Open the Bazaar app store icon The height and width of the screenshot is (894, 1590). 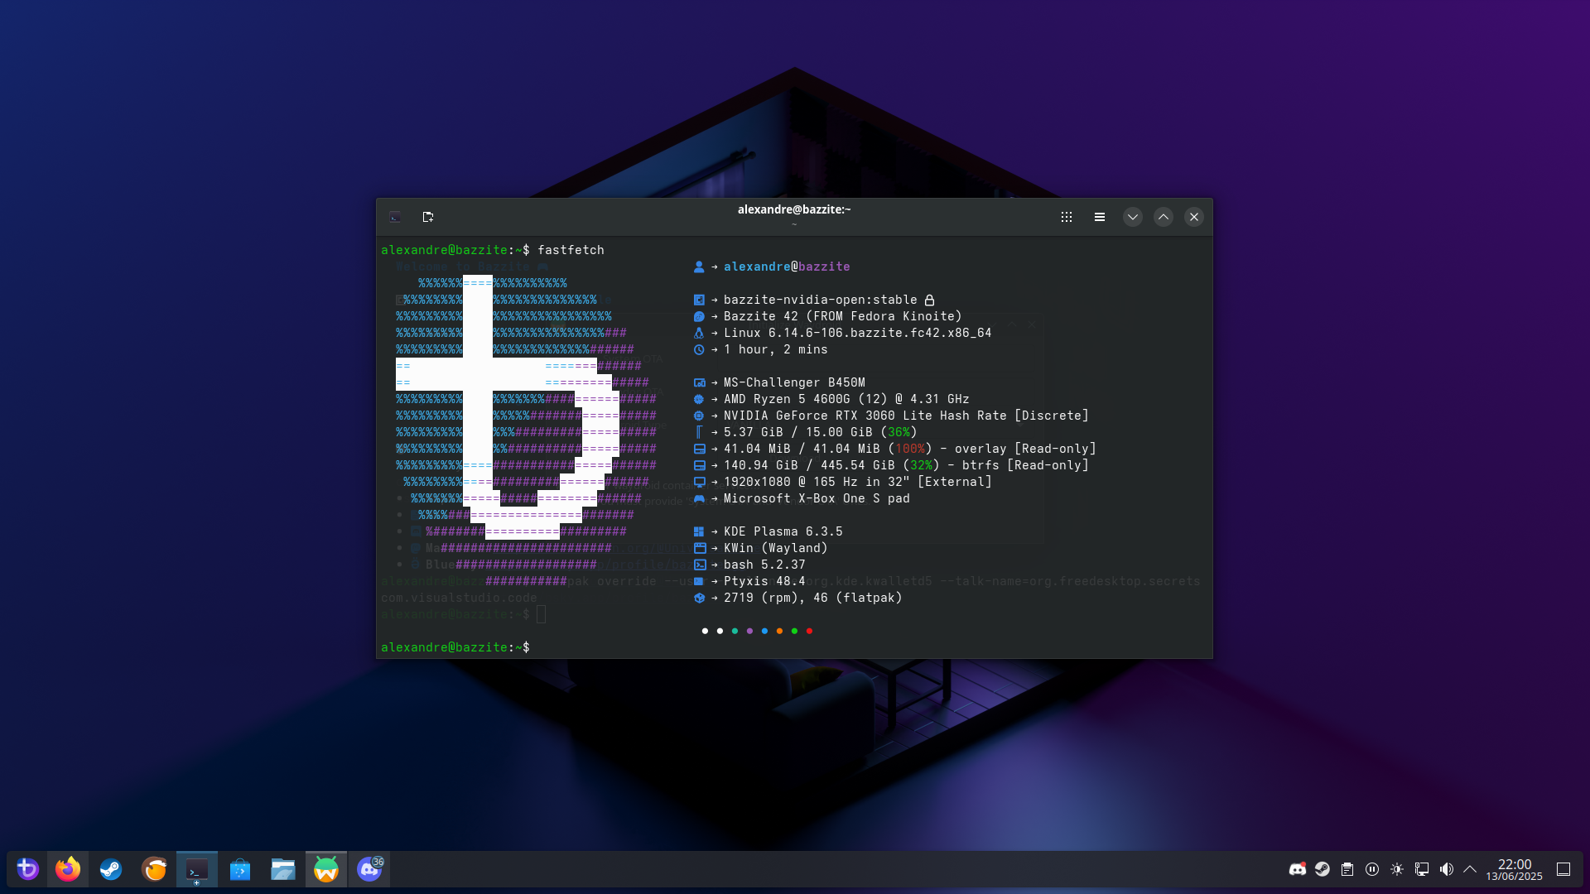pos(240,869)
